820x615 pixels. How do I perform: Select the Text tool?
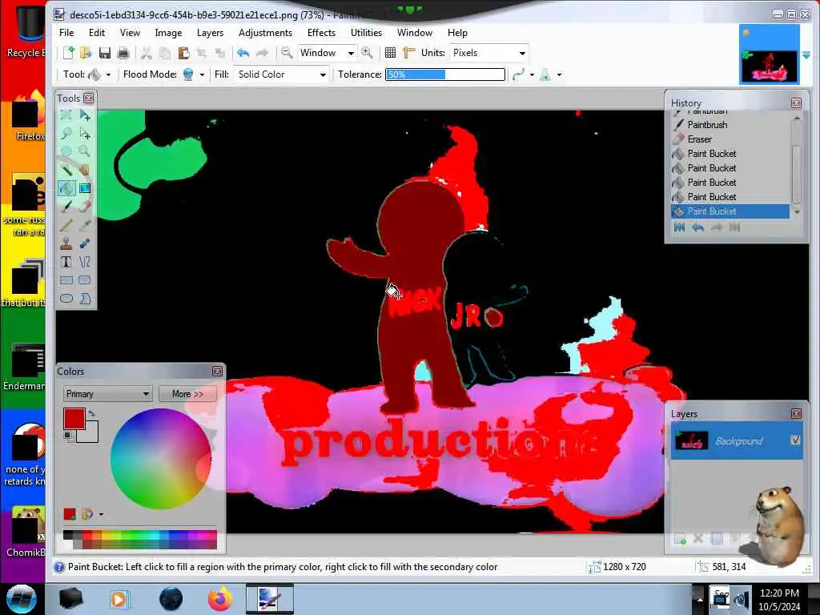(x=66, y=262)
